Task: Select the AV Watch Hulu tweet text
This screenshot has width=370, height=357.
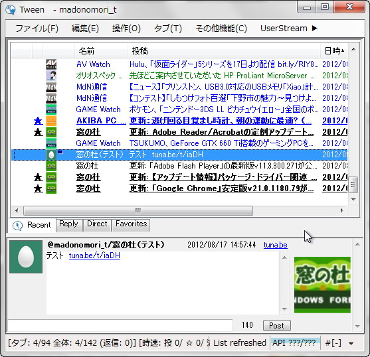Action: (224, 64)
